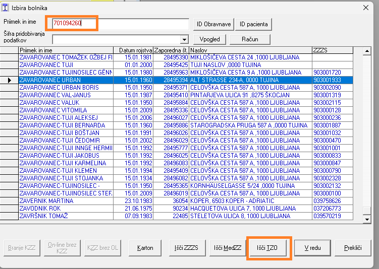Click the Priimek in ime column header

point(66,50)
